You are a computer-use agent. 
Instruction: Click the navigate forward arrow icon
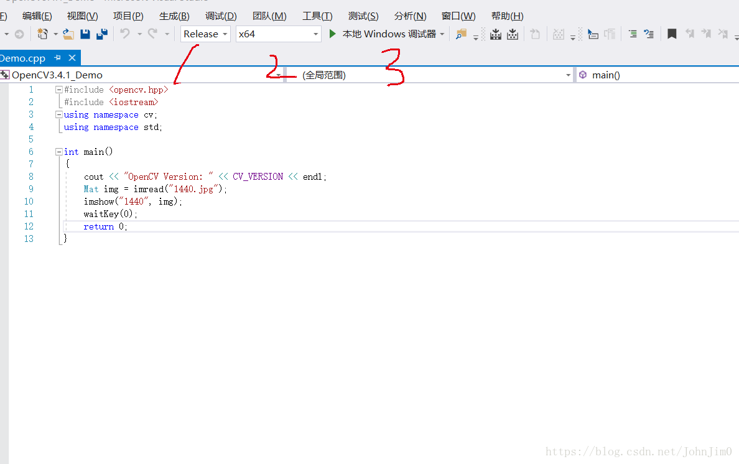pyautogui.click(x=19, y=34)
